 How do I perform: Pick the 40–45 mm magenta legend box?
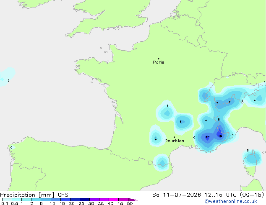(x=114, y=200)
